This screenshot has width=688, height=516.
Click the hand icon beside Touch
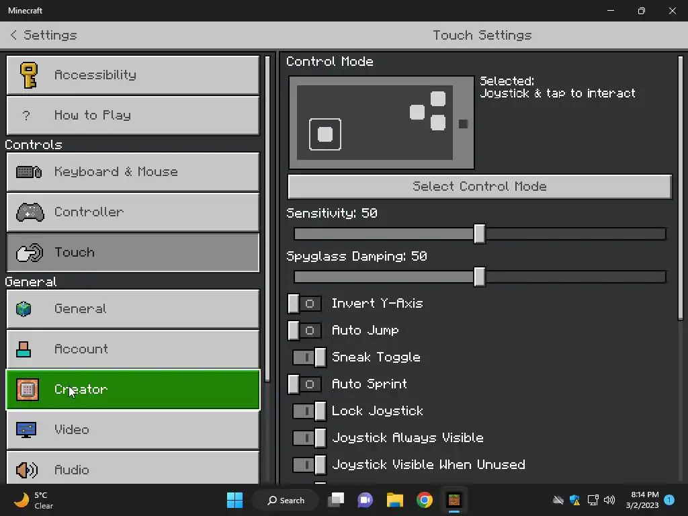point(30,253)
